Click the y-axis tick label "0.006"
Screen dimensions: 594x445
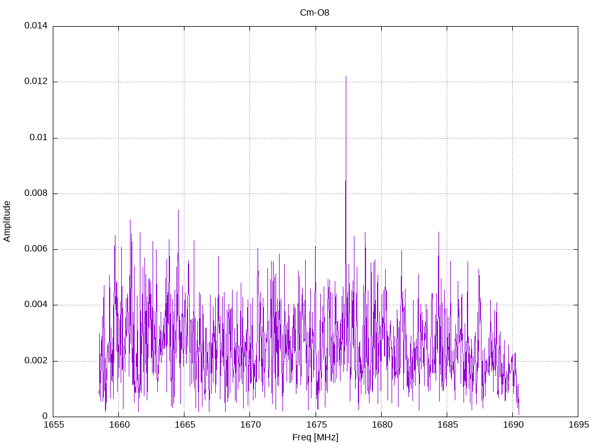pos(36,249)
